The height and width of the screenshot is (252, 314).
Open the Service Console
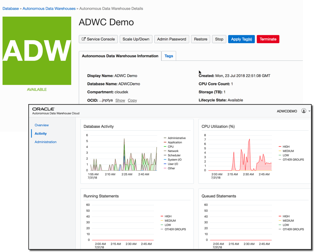pyautogui.click(x=98, y=39)
